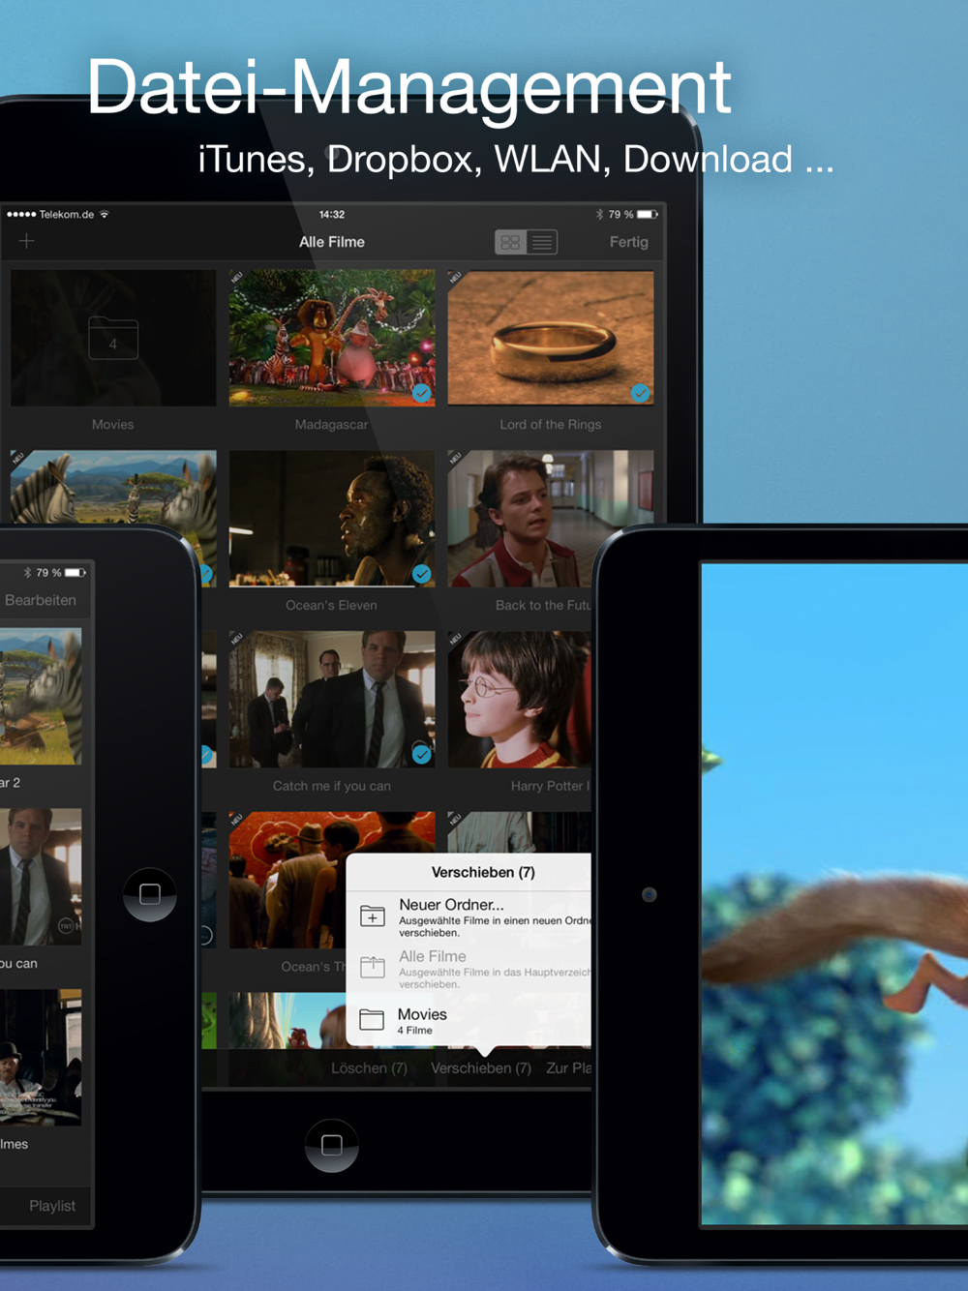Select the Catch me if you can thumbnail
Viewport: 968px width, 1291px height.
coord(332,700)
